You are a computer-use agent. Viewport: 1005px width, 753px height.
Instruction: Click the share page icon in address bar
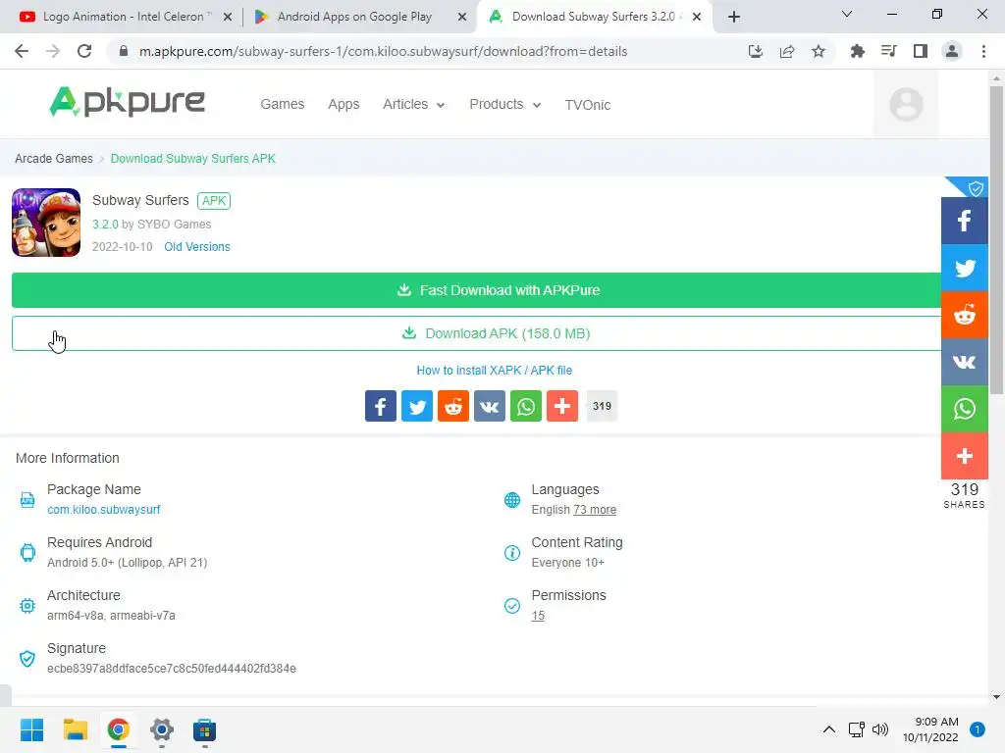click(x=787, y=51)
